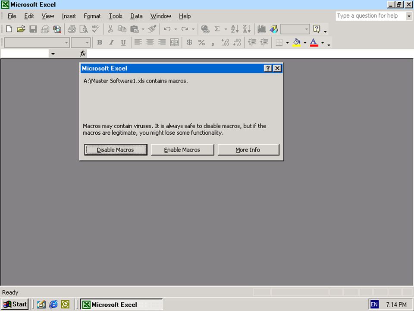Click the E-mail icon in the toolbar
The image size is (414, 311).
coord(45,29)
